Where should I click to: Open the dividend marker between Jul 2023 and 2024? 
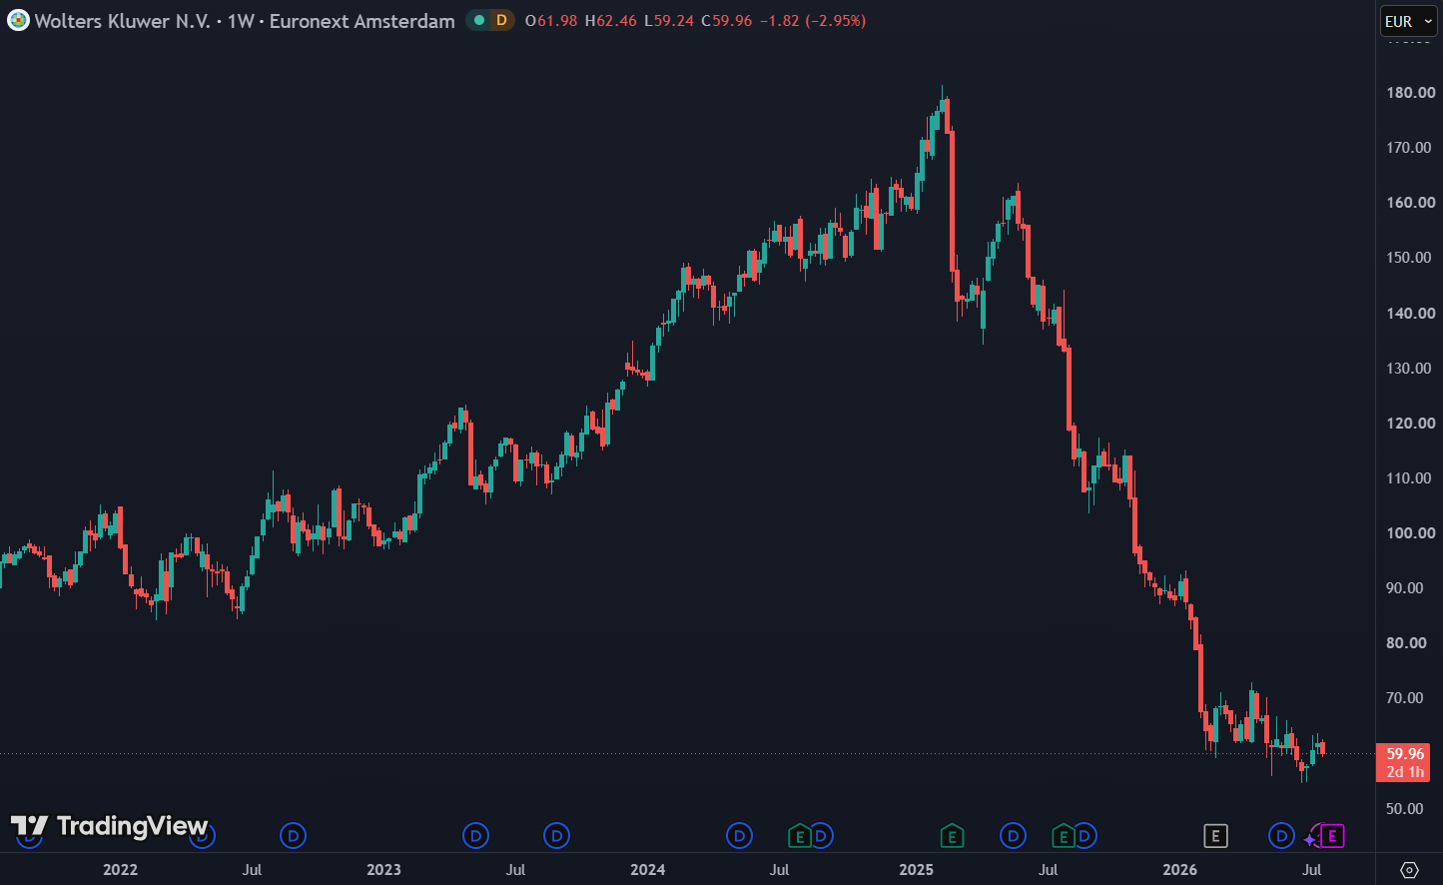pos(556,835)
